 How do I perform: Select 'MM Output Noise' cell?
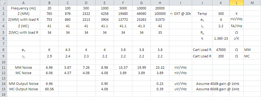pyautogui.click(x=23, y=84)
